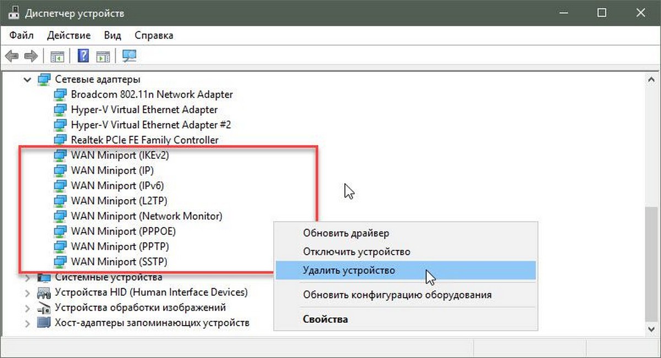Screen dimensions: 661x358
Task: Click the Forward arrow toolbar icon
Action: (31, 56)
